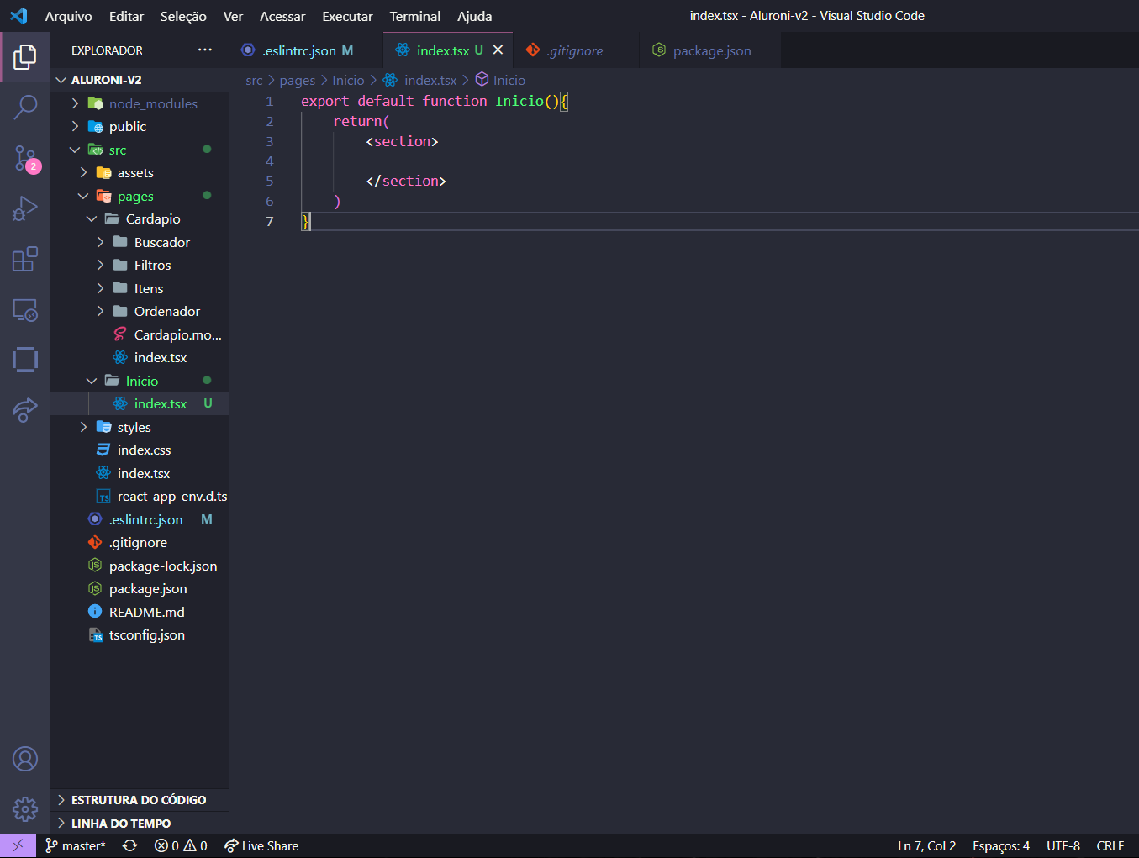This screenshot has width=1139, height=858.
Task: Click the UTF-8 encoding indicator
Action: click(1063, 845)
